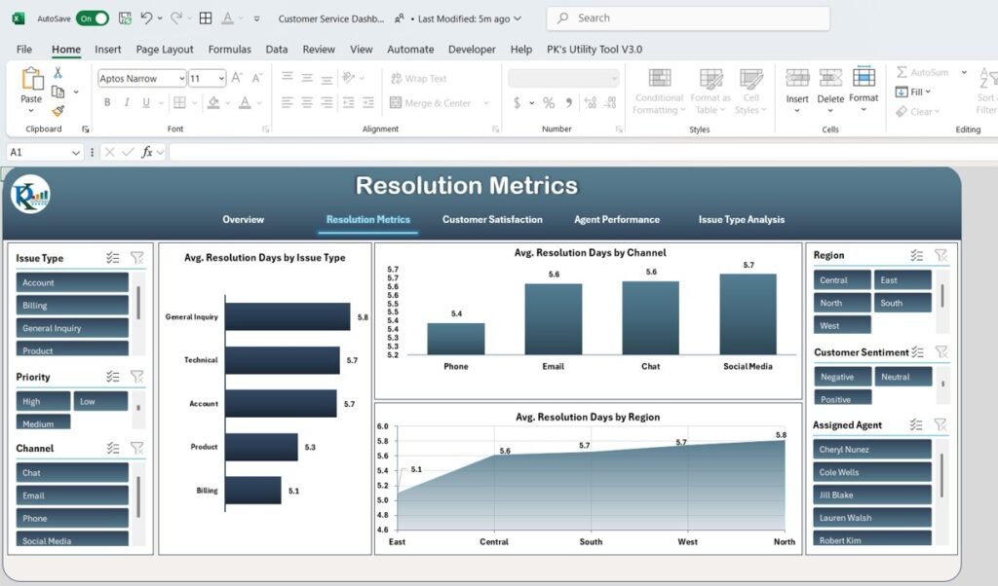
Task: Open the Developer ribbon tab
Action: [x=472, y=49]
